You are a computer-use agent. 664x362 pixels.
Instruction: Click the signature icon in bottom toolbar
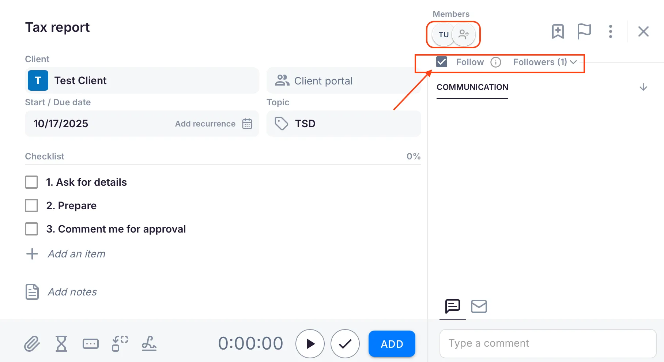point(149,344)
